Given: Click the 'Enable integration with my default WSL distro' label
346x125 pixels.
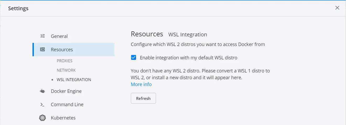Looking at the screenshot, I should pos(188,58).
